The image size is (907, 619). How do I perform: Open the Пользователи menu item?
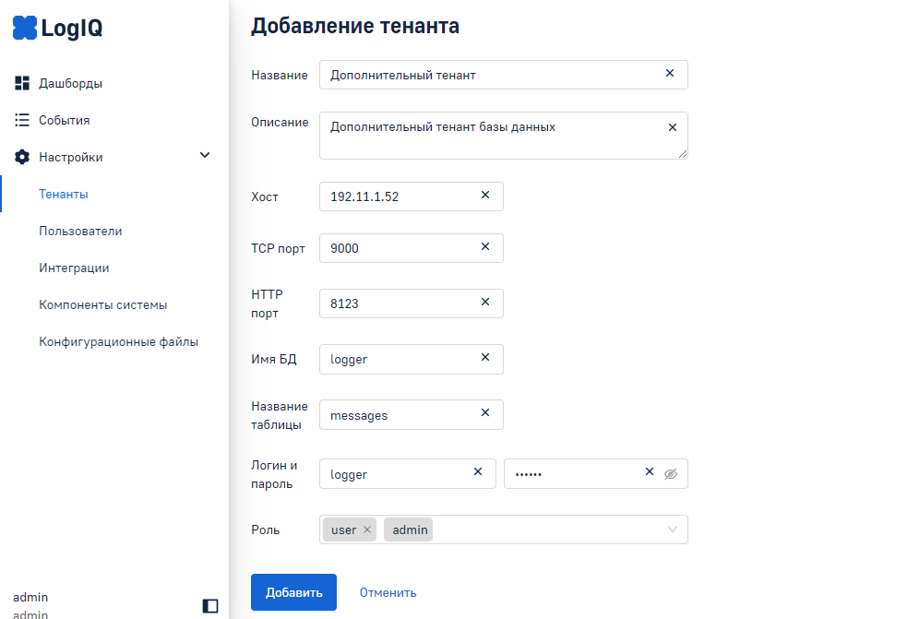tap(80, 231)
